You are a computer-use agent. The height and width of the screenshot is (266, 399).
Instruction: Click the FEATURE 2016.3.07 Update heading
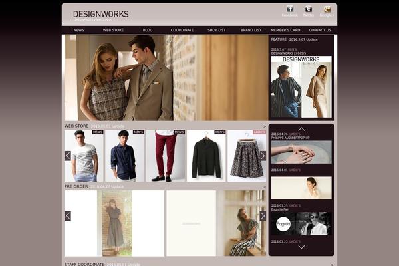click(294, 39)
